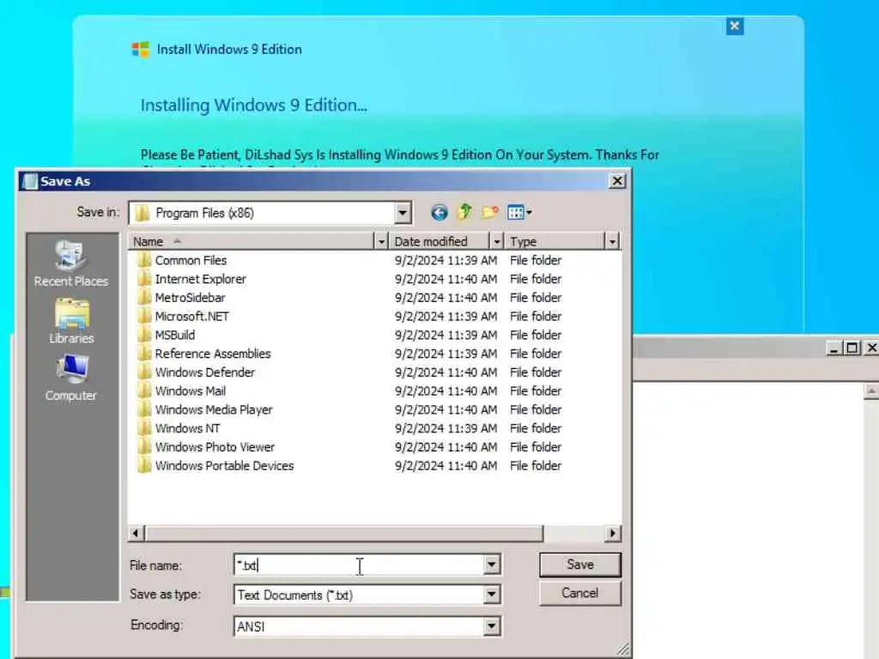Select the Windows NT folder icon
Viewport: 879px width, 659px height.
(144, 428)
